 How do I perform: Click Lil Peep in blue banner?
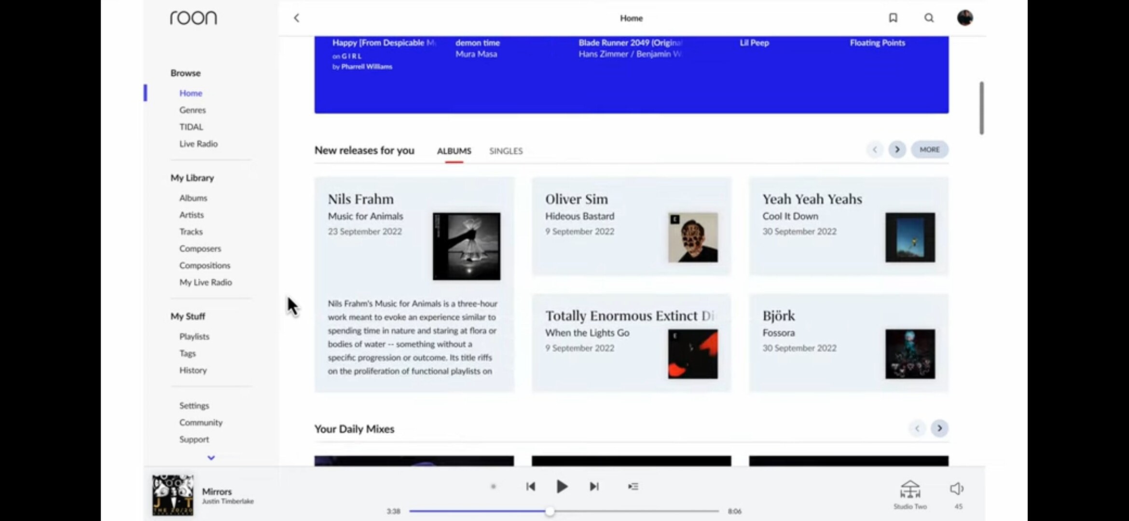754,42
